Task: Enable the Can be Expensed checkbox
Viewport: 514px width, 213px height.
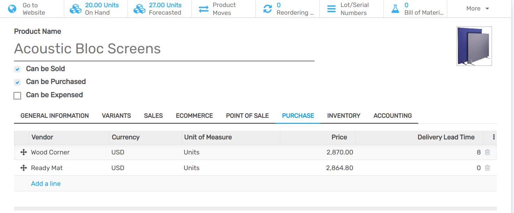Action: (x=17, y=96)
